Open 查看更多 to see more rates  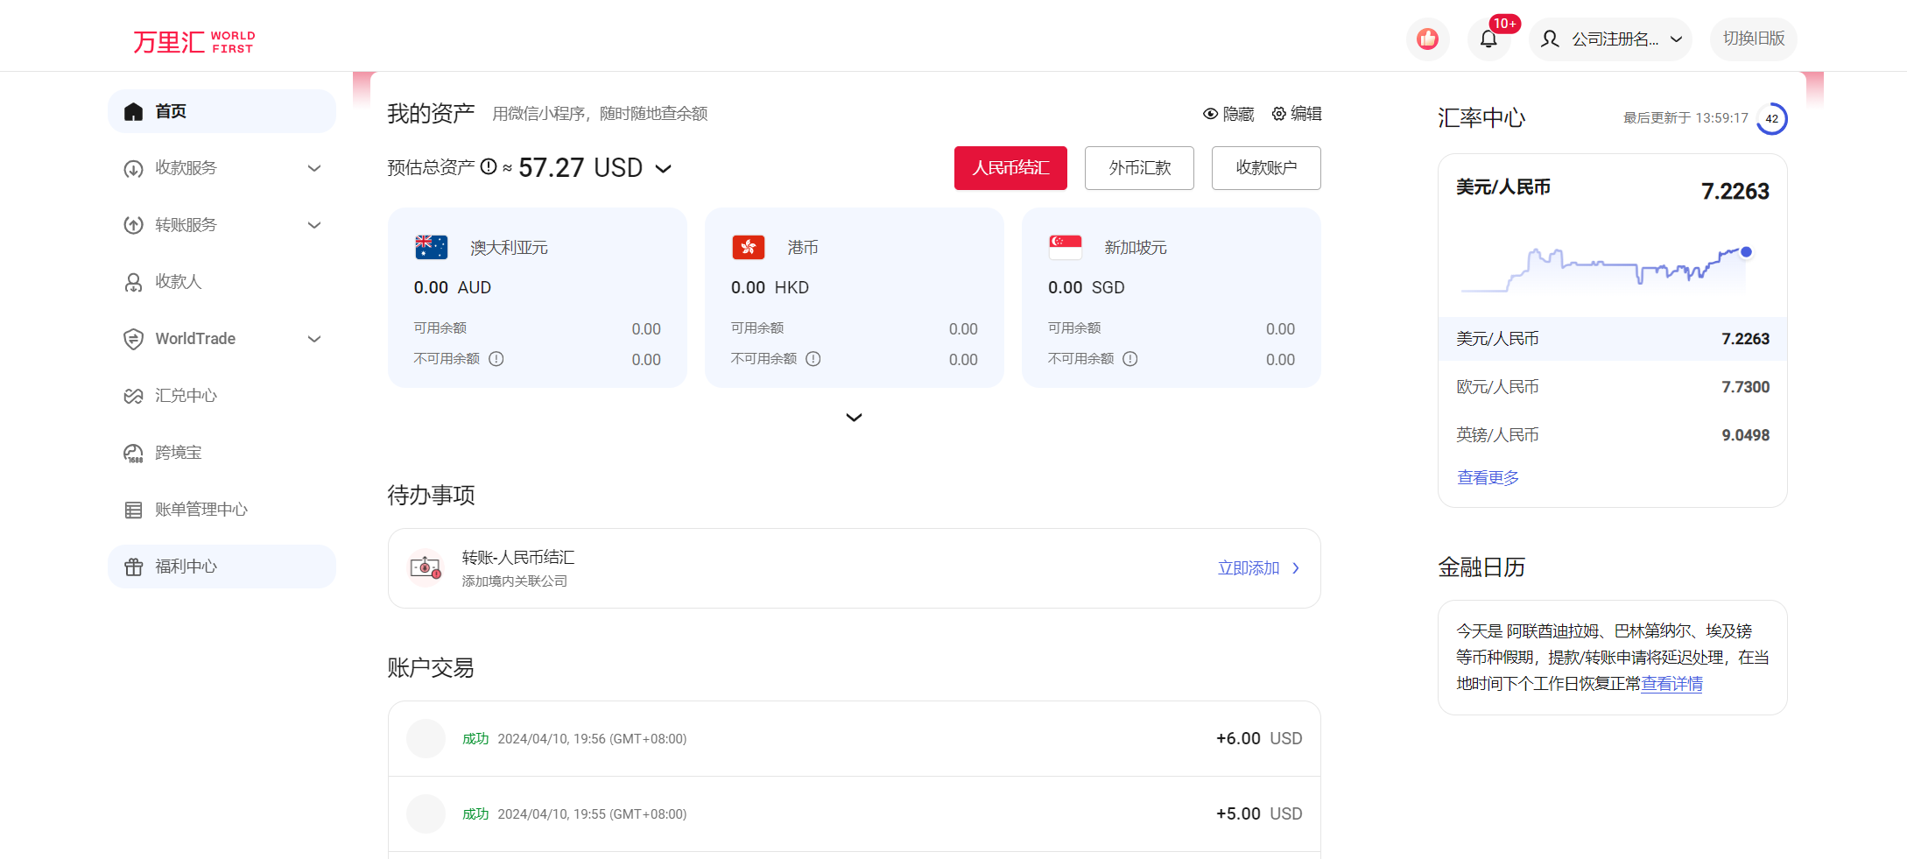click(x=1487, y=477)
